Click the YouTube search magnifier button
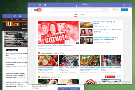Image resolution: width=135 pixels, height=90 pixels. tap(106, 10)
